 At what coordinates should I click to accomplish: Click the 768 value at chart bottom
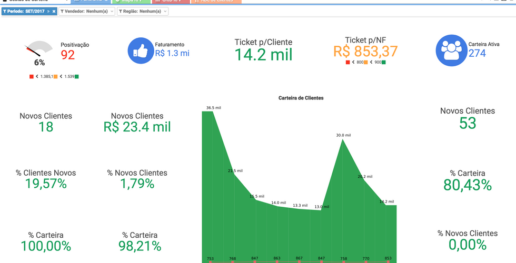(x=232, y=259)
